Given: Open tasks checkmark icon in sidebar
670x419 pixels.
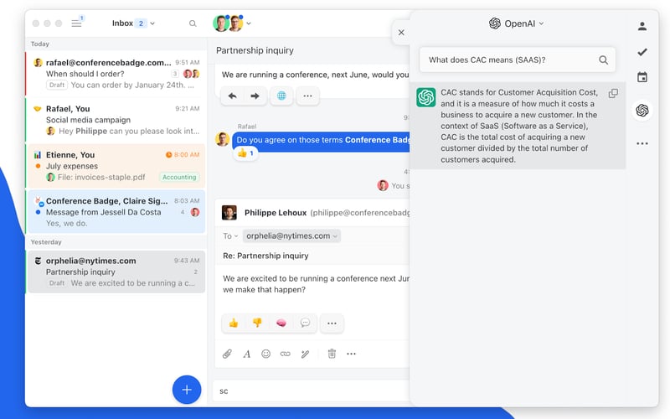Looking at the screenshot, I should pyautogui.click(x=642, y=52).
